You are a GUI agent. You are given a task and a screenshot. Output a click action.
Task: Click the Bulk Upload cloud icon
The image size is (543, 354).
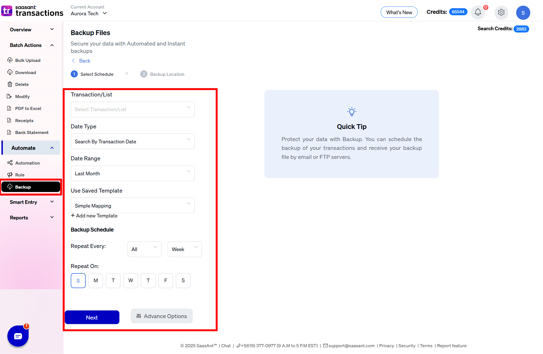pyautogui.click(x=10, y=60)
